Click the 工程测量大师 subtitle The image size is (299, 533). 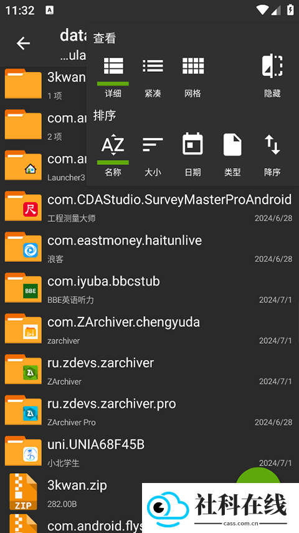click(x=72, y=218)
